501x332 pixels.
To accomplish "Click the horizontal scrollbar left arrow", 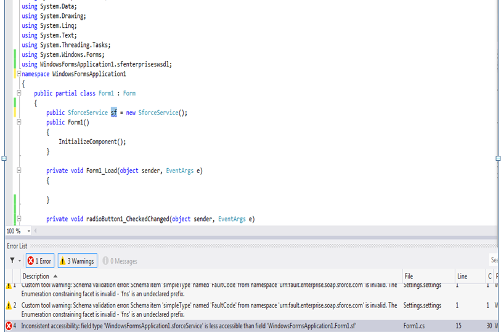I will click(35, 231).
